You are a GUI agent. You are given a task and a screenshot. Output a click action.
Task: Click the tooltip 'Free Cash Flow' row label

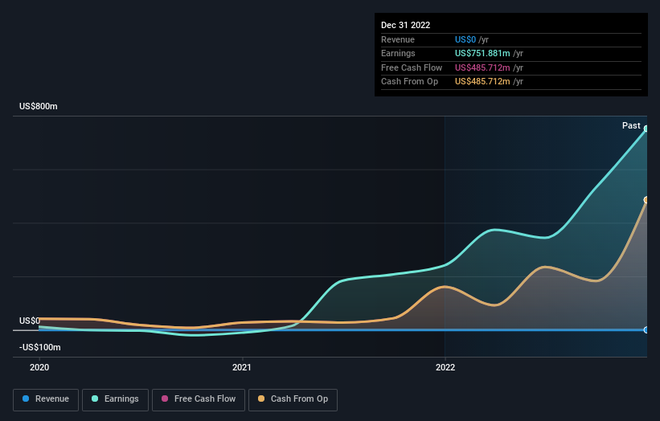click(x=412, y=67)
